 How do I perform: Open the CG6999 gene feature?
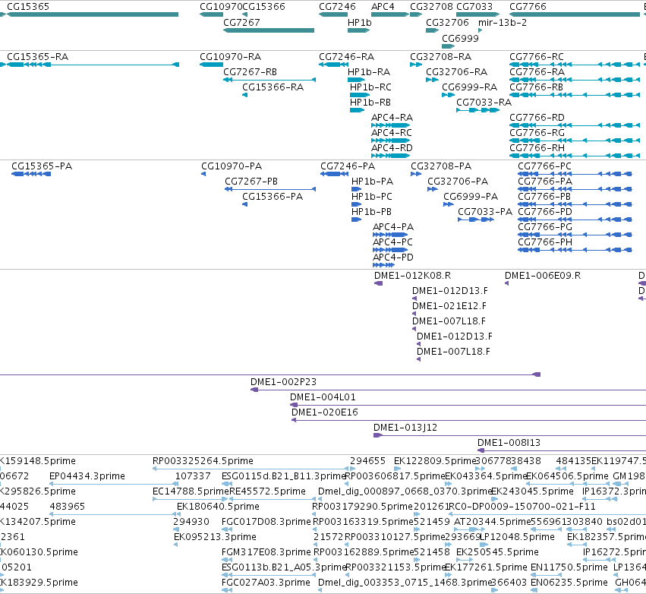click(448, 46)
